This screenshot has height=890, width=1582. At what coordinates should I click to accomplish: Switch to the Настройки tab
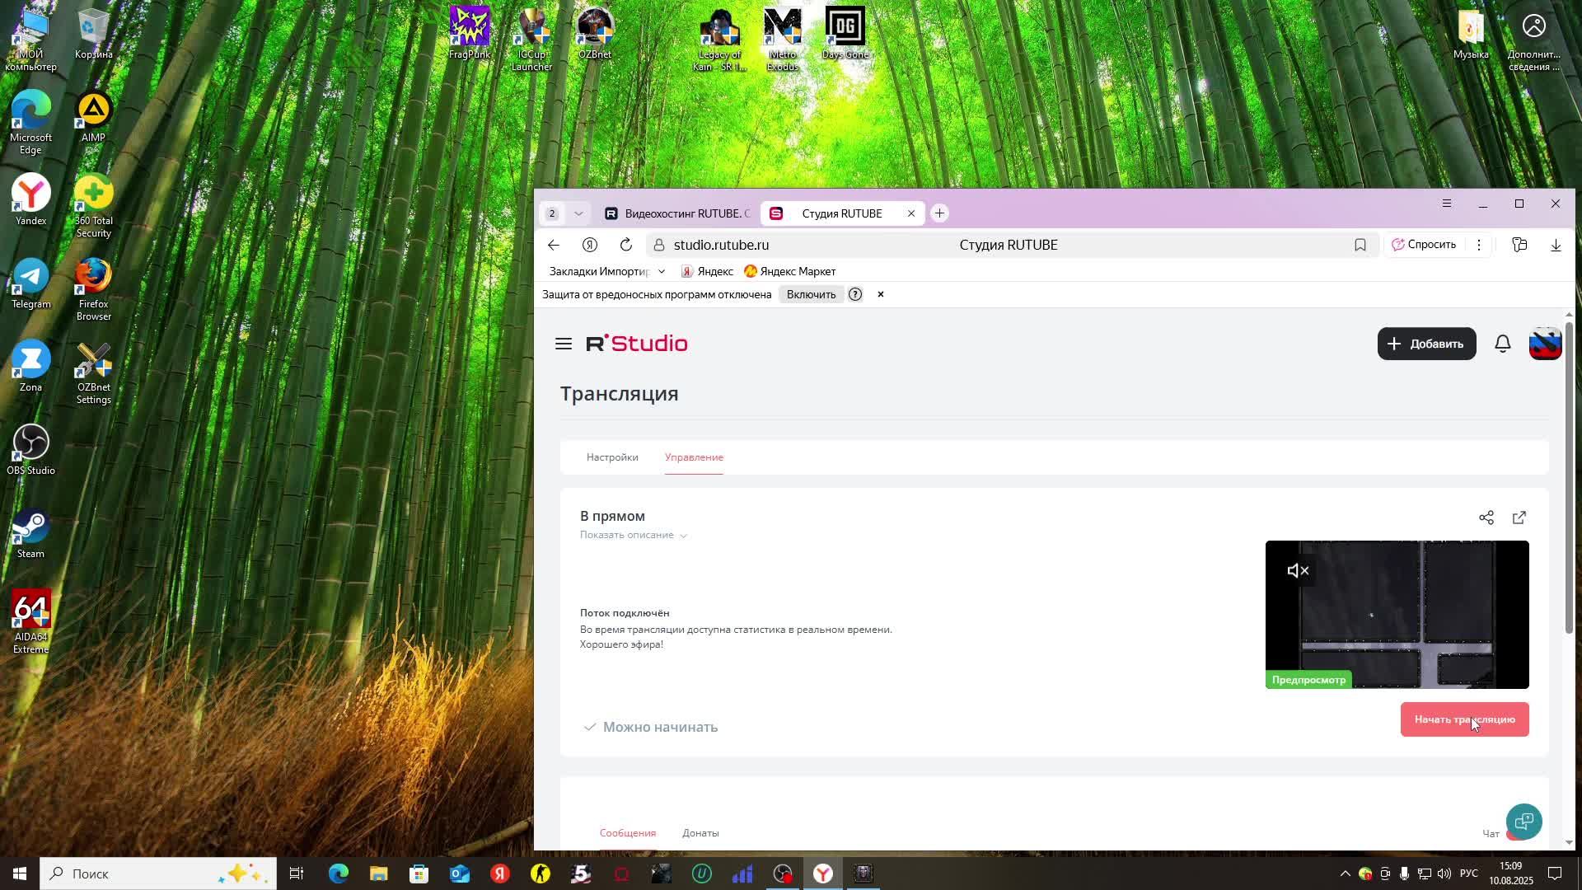point(611,457)
